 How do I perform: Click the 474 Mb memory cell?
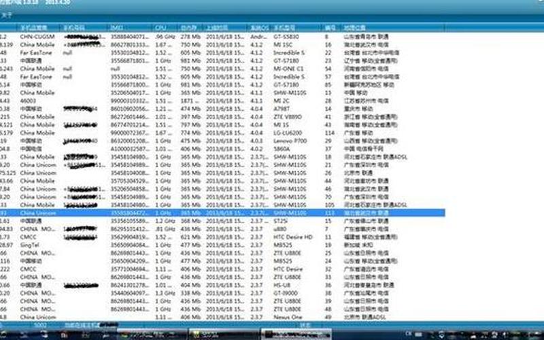pyautogui.click(x=190, y=109)
